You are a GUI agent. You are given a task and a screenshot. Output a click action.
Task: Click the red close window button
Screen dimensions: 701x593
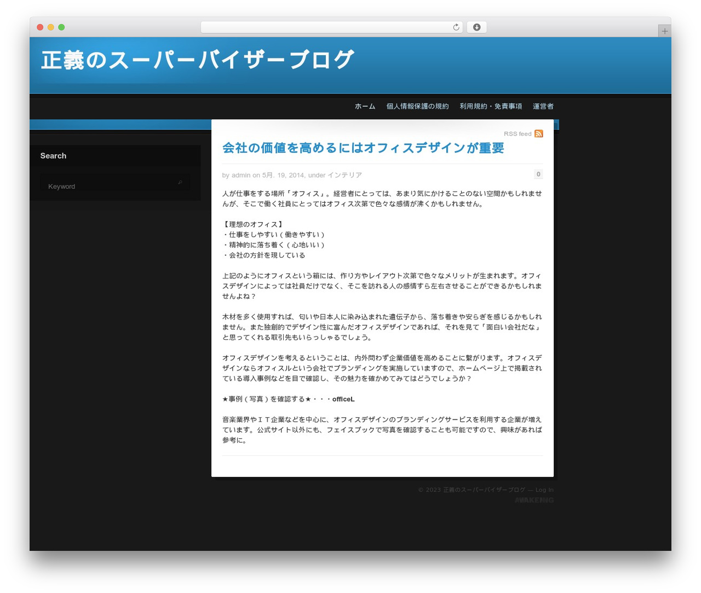(40, 27)
